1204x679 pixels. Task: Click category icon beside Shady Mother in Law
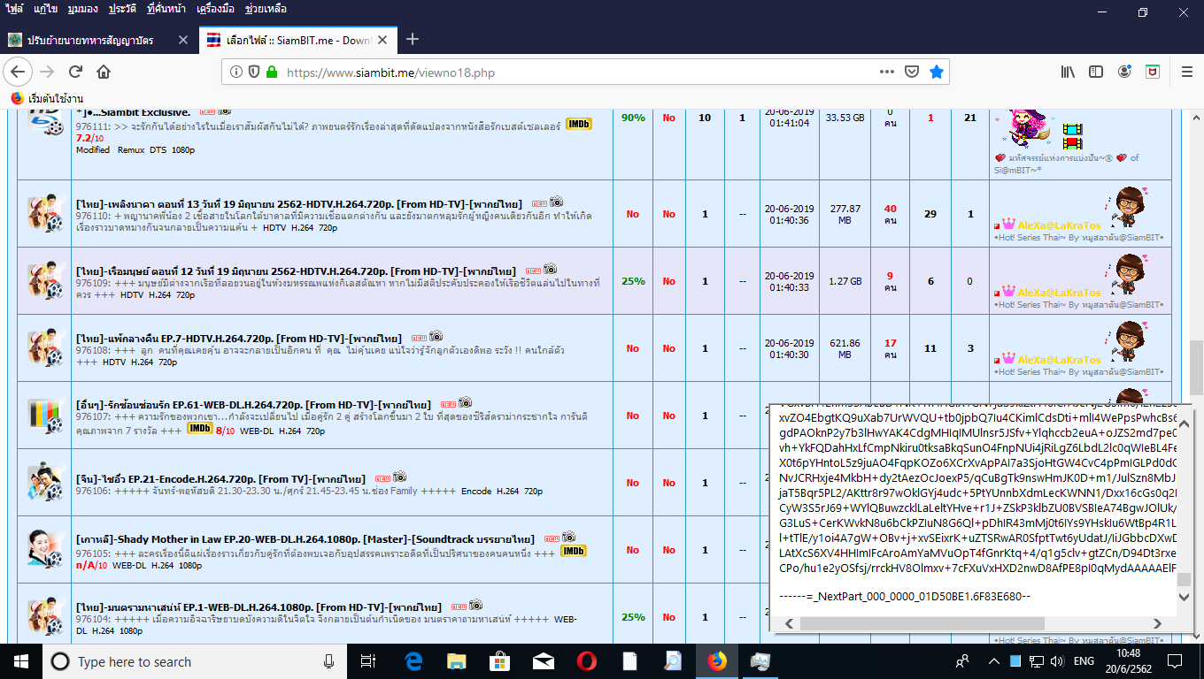[44, 549]
